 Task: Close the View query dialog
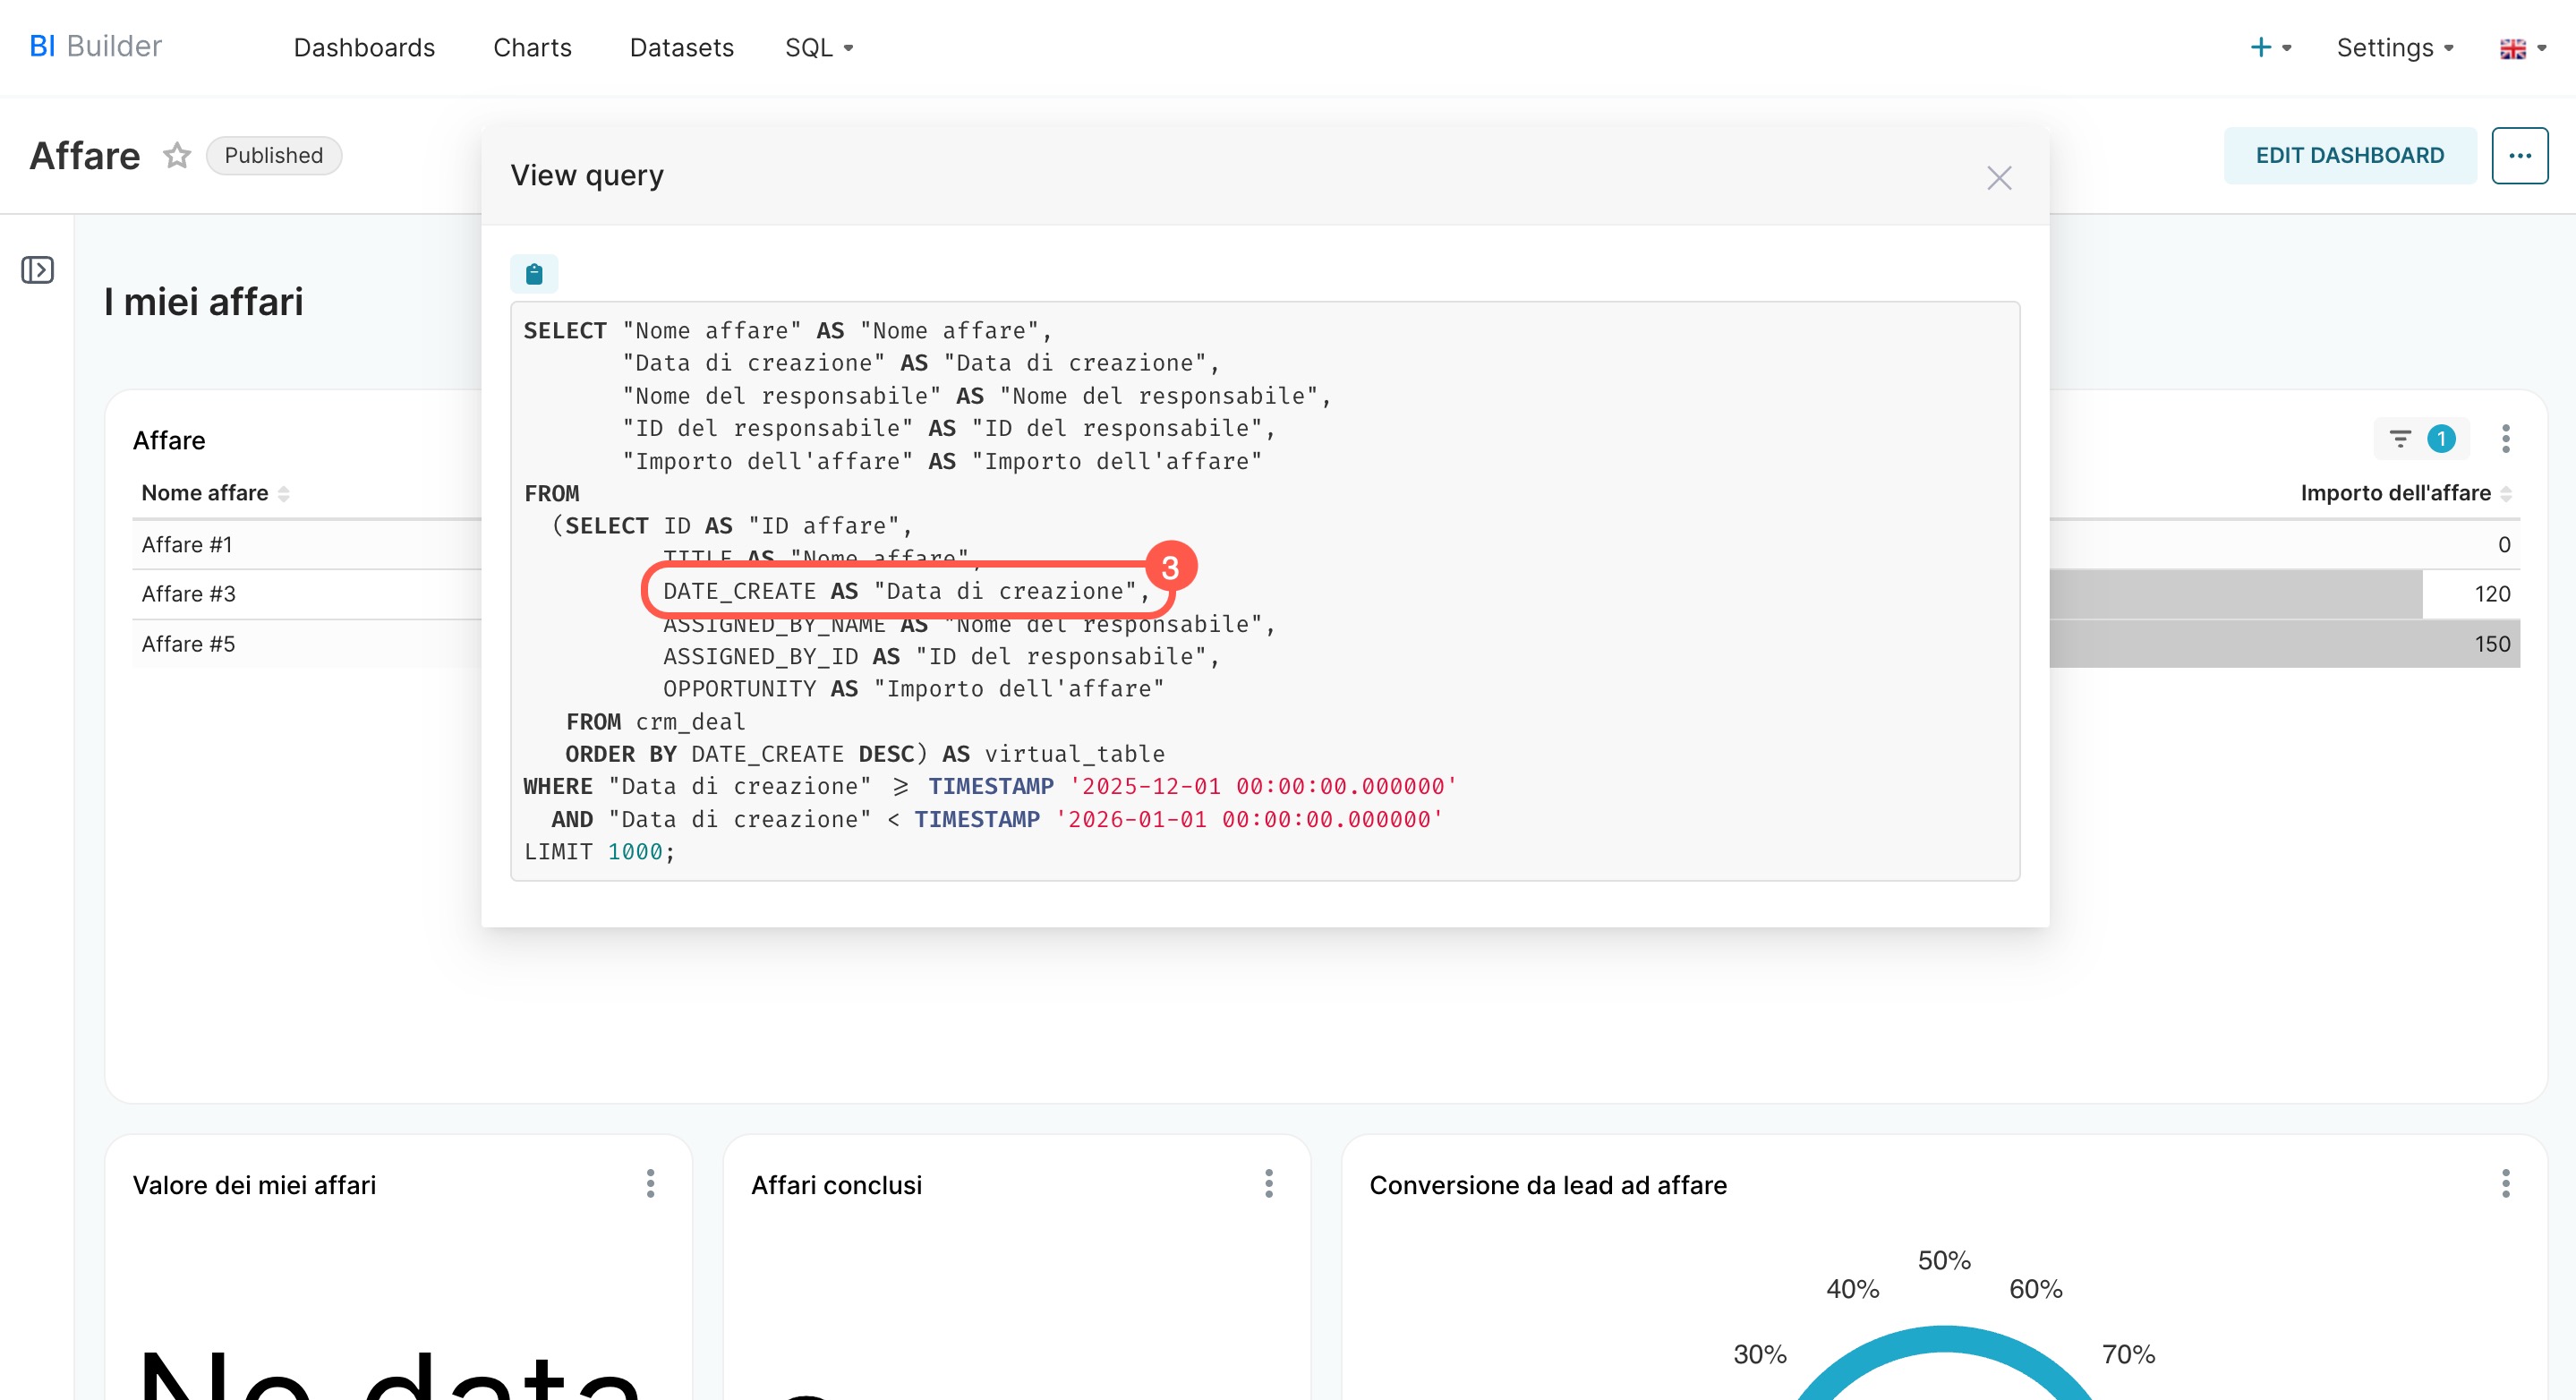pos(1998,178)
